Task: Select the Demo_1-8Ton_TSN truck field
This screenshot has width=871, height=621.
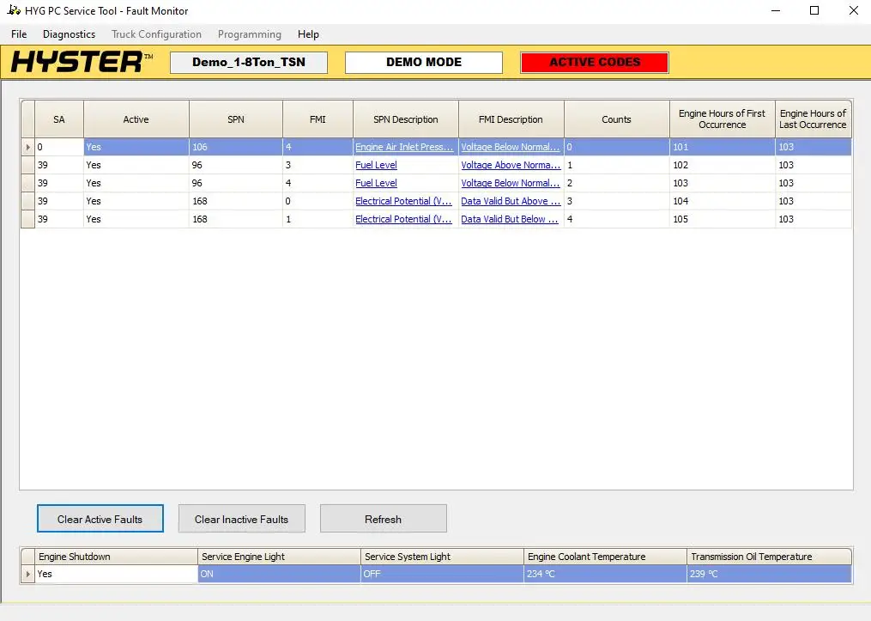Action: pos(249,63)
